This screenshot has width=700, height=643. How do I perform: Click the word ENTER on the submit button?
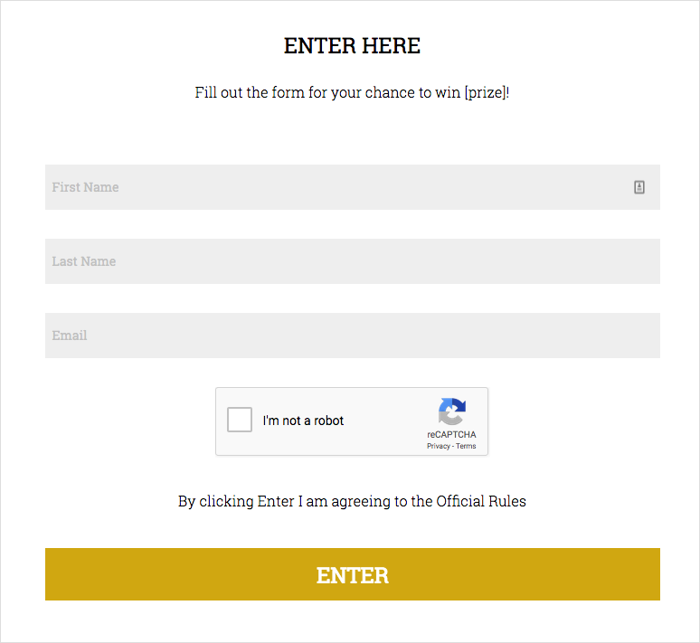(352, 575)
